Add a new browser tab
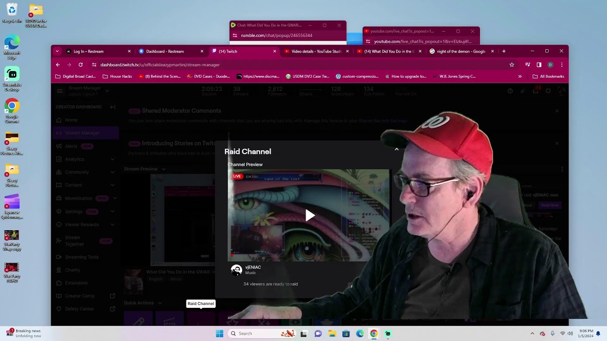 coord(504,51)
